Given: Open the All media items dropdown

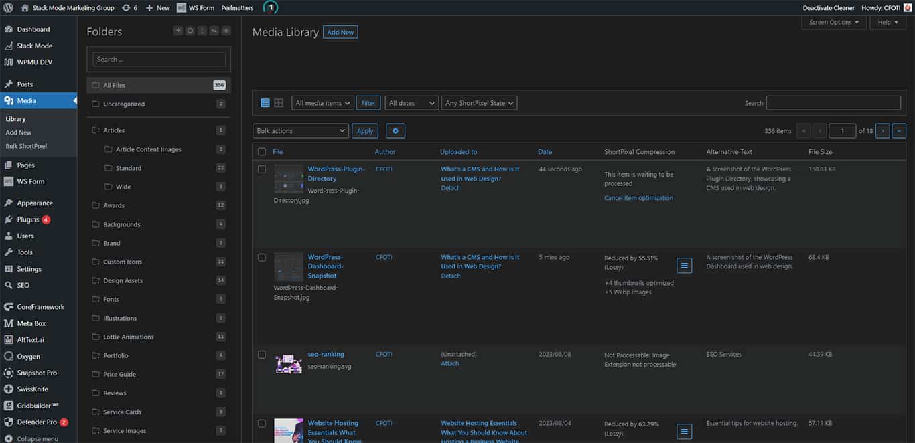Looking at the screenshot, I should [x=322, y=103].
